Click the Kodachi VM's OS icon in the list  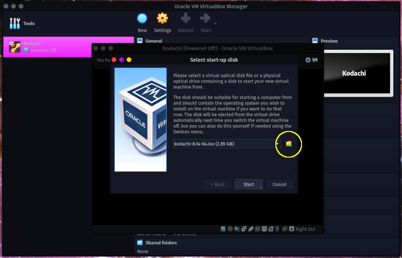[15, 47]
